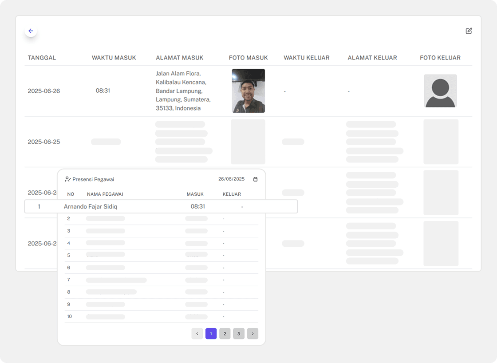Viewport: 497px width, 363px height.
Task: Select employee row number 10
Action: [x=70, y=316]
